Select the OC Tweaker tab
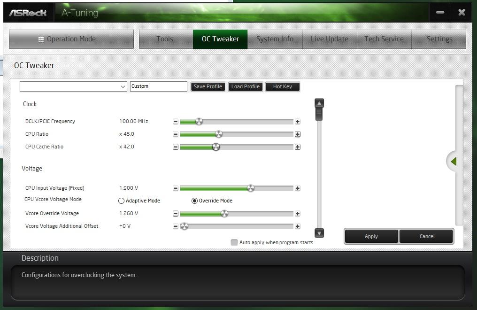Image resolution: width=477 pixels, height=310 pixels. pos(220,39)
